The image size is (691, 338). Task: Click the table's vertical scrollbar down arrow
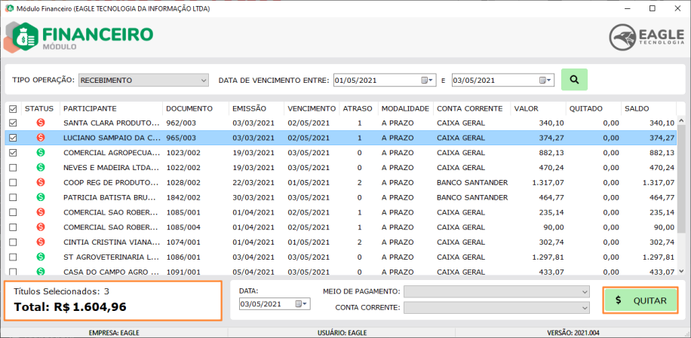(x=682, y=270)
